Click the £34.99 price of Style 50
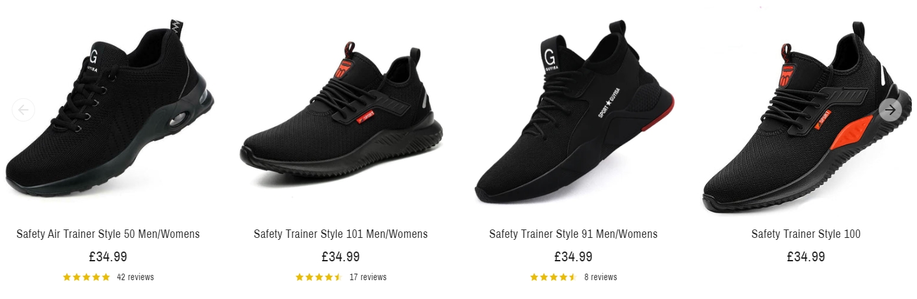 pyautogui.click(x=108, y=257)
